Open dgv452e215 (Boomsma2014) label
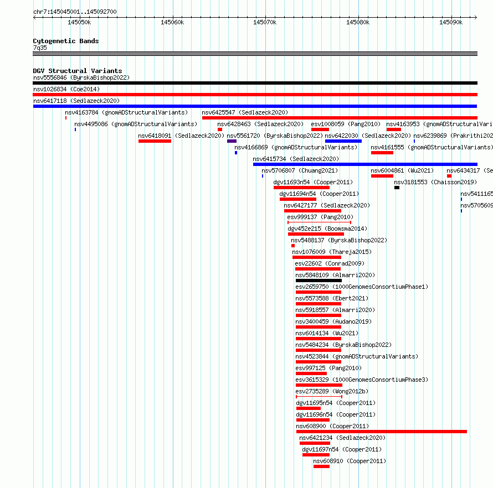The height and width of the screenshot is (488, 493). point(327,229)
